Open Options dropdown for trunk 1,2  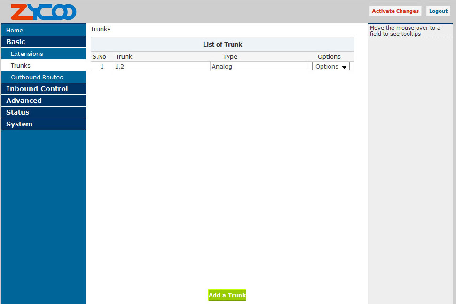click(331, 67)
